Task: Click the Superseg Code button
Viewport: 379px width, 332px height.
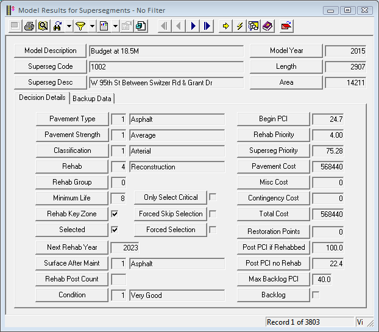Action: 51,66
